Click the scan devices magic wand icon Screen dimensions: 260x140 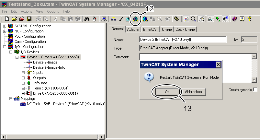[160, 19]
